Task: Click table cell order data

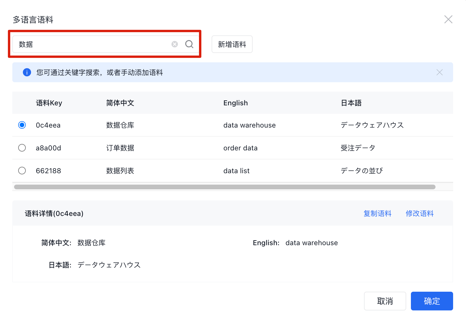Action: [x=240, y=148]
